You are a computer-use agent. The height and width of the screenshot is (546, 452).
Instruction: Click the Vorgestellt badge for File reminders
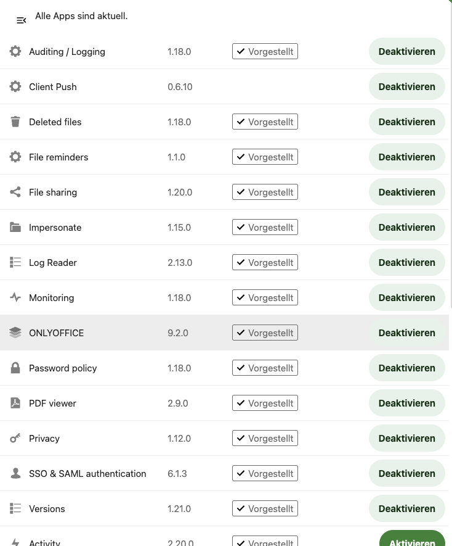(x=265, y=157)
